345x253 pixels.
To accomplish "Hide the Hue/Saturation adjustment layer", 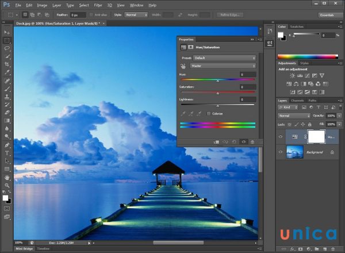I will [x=281, y=137].
